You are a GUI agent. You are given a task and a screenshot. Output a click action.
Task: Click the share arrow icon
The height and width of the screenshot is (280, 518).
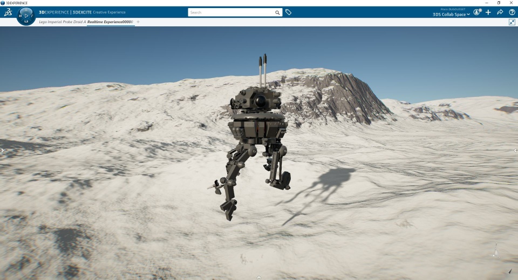point(500,12)
